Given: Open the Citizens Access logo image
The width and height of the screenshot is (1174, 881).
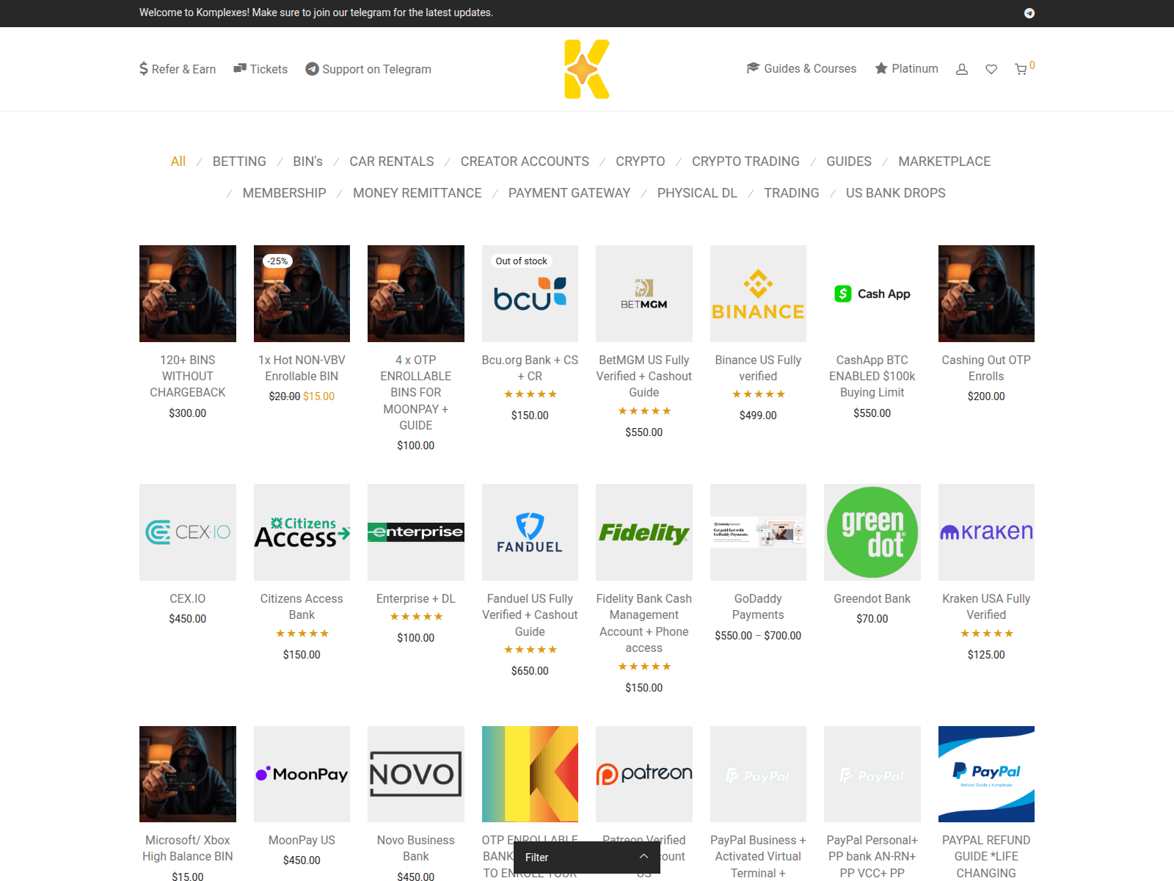Looking at the screenshot, I should tap(302, 532).
